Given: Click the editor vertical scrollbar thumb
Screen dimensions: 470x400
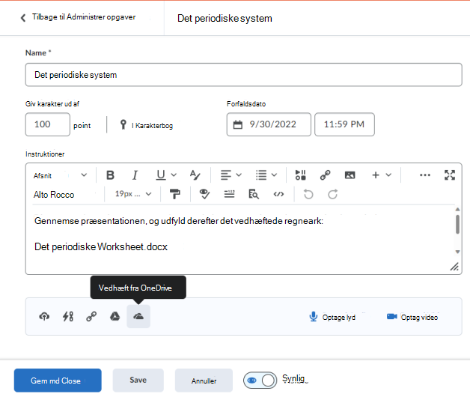Looking at the screenshot, I should pyautogui.click(x=457, y=224).
